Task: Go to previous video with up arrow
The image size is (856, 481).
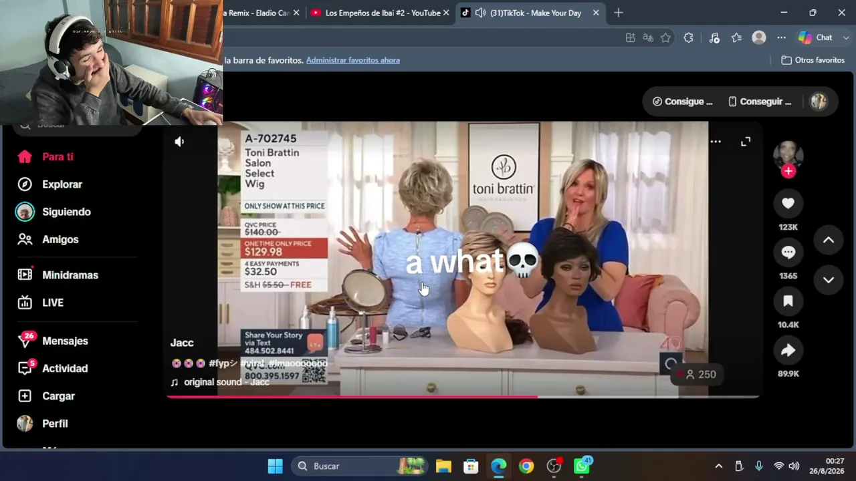Action: [828, 240]
